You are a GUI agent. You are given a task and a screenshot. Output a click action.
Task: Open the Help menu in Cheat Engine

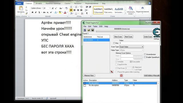coord(106,27)
